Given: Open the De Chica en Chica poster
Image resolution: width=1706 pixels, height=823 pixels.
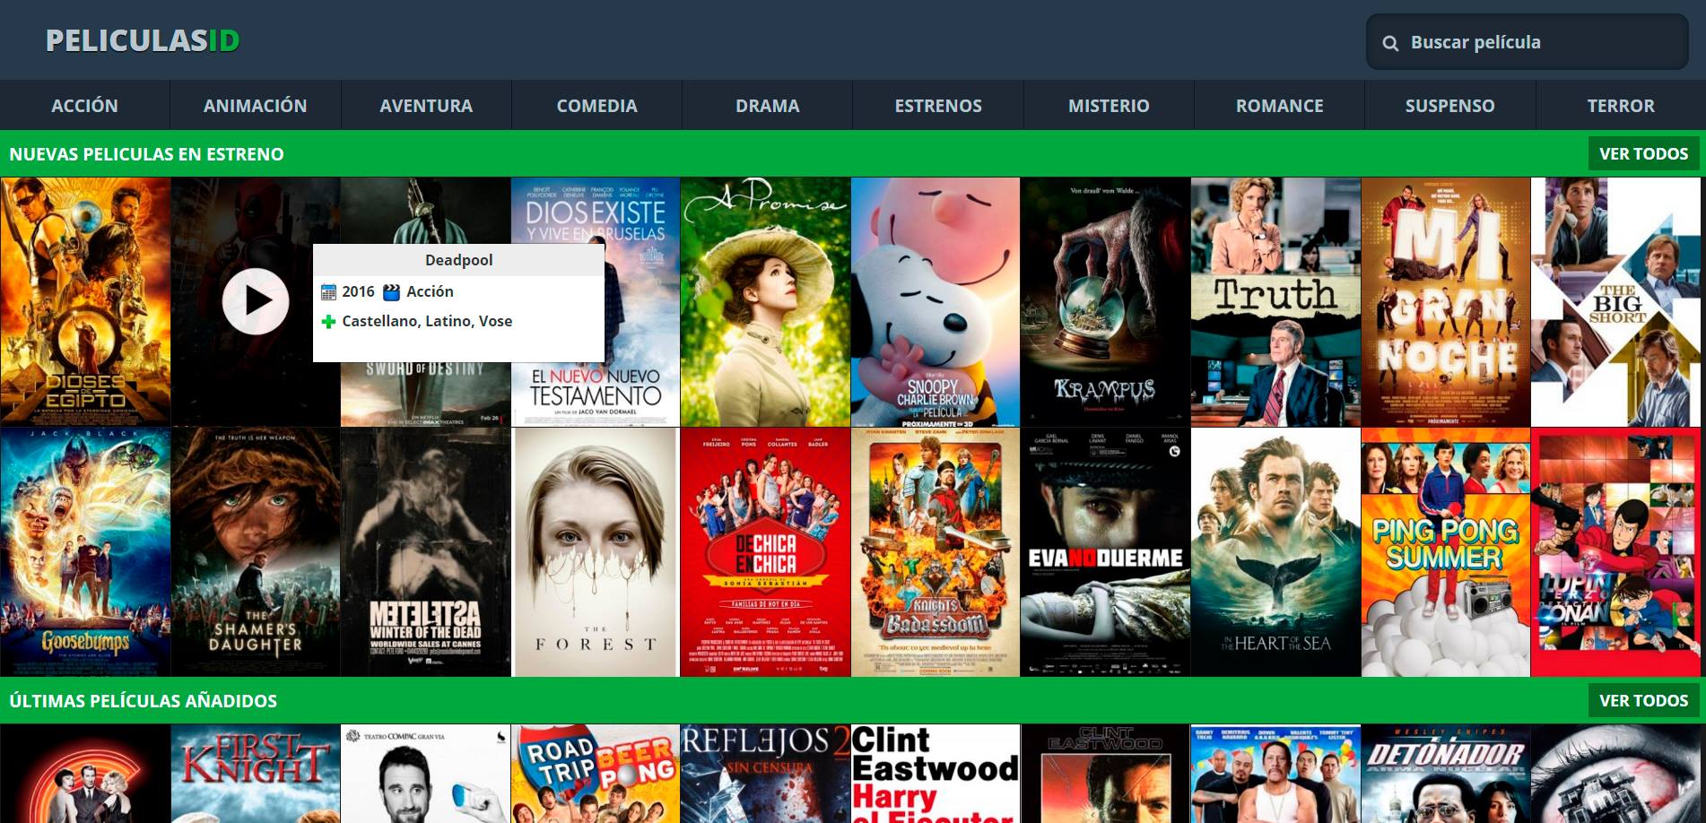Looking at the screenshot, I should point(765,552).
